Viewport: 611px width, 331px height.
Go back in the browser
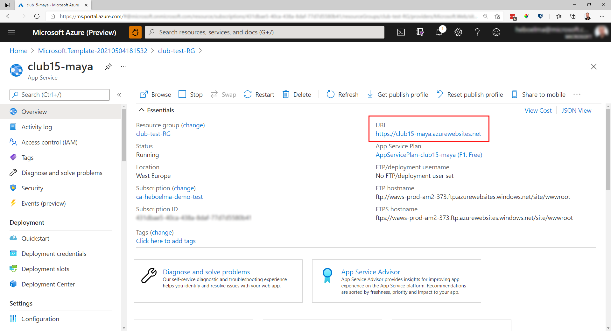tap(9, 16)
